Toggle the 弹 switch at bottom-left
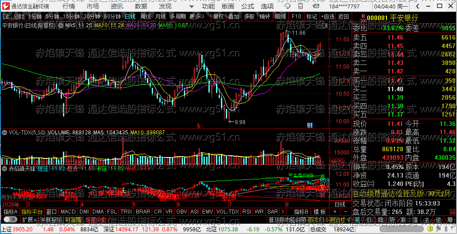This screenshot has width=457, height=234. 10,220
